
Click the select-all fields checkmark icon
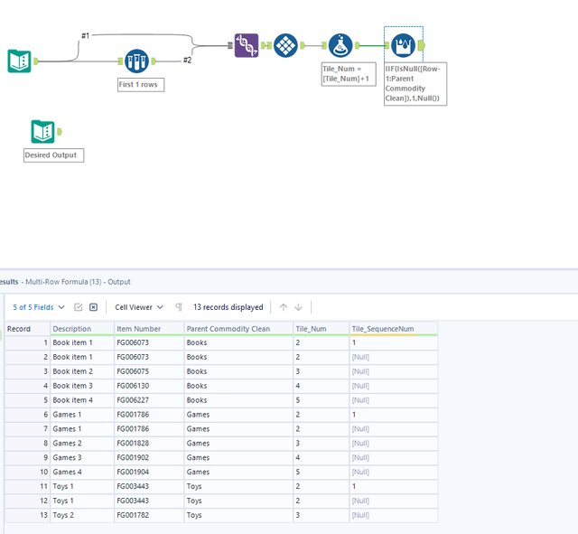(x=79, y=307)
